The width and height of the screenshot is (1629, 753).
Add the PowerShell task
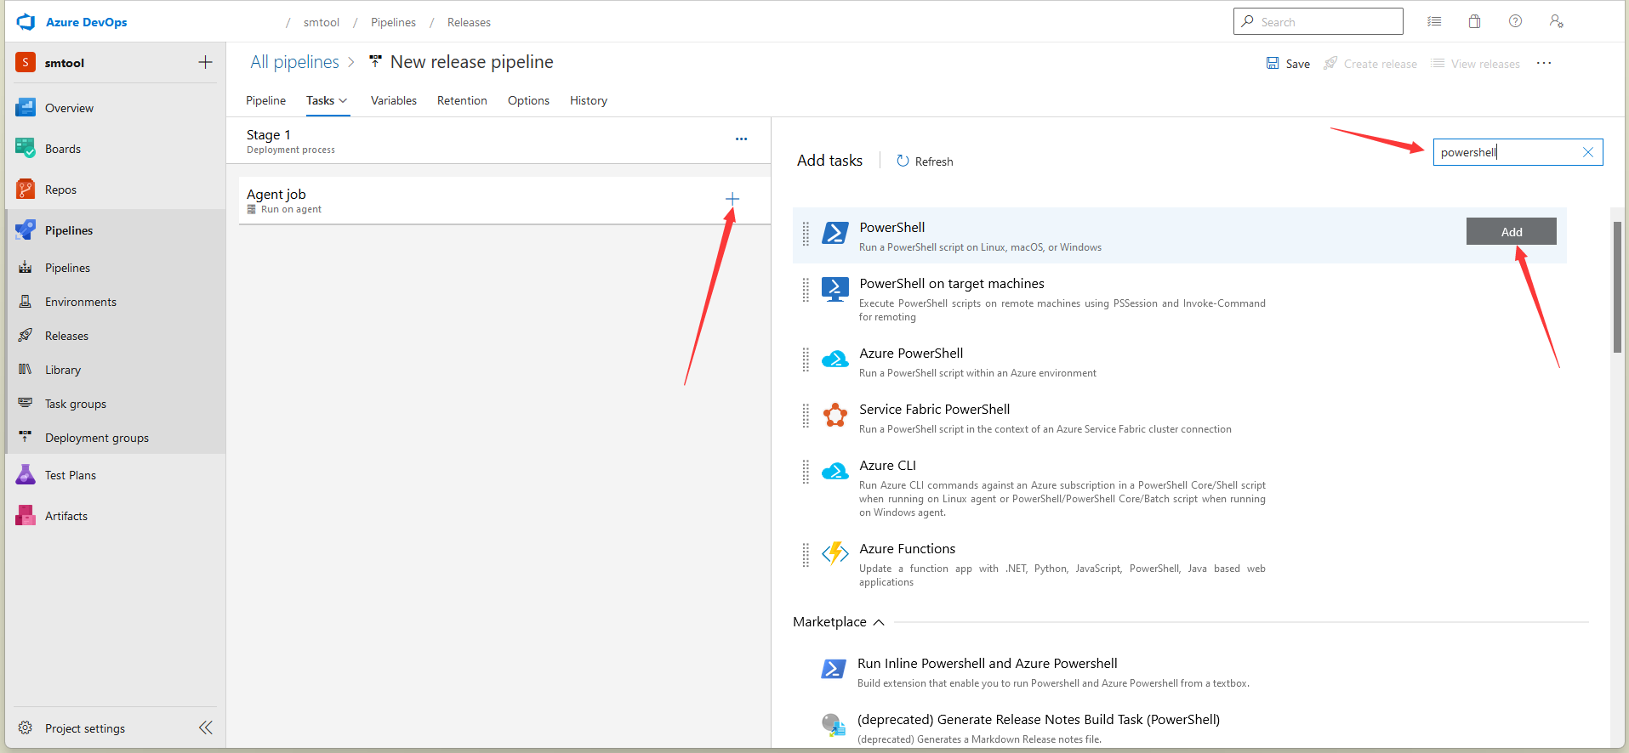pyautogui.click(x=1511, y=232)
